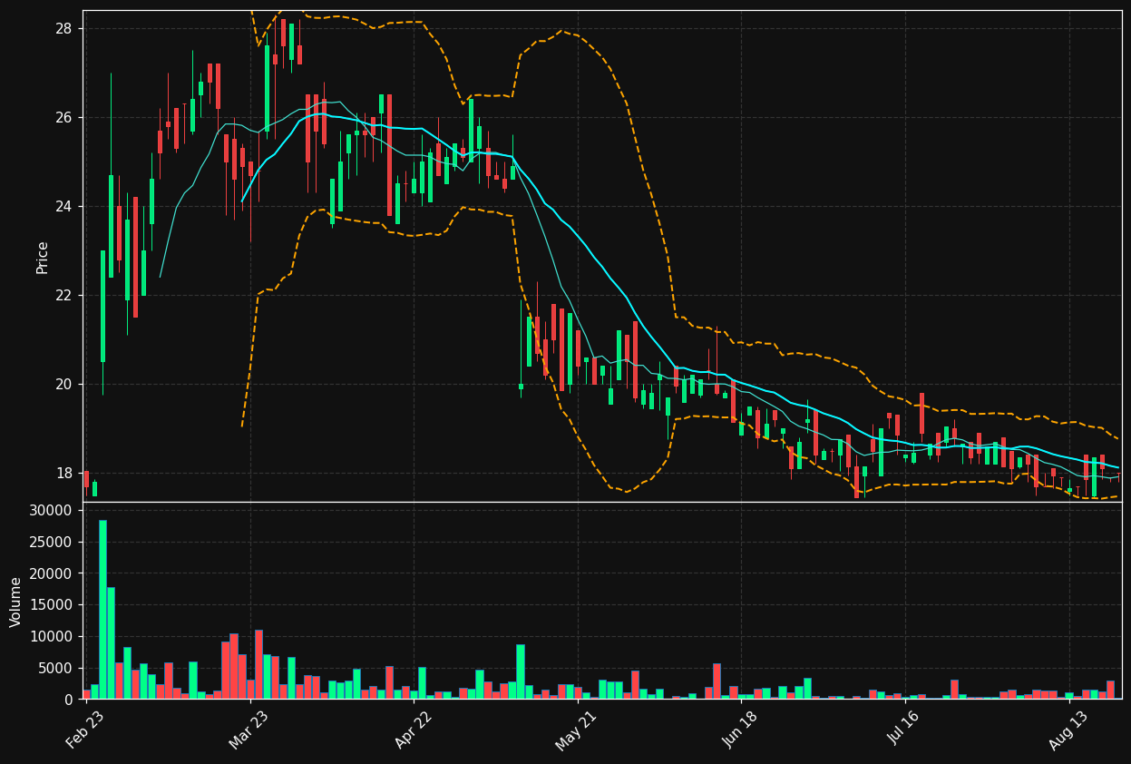Click the volume tick label 30000
Image resolution: width=1131 pixels, height=764 pixels.
click(x=52, y=511)
